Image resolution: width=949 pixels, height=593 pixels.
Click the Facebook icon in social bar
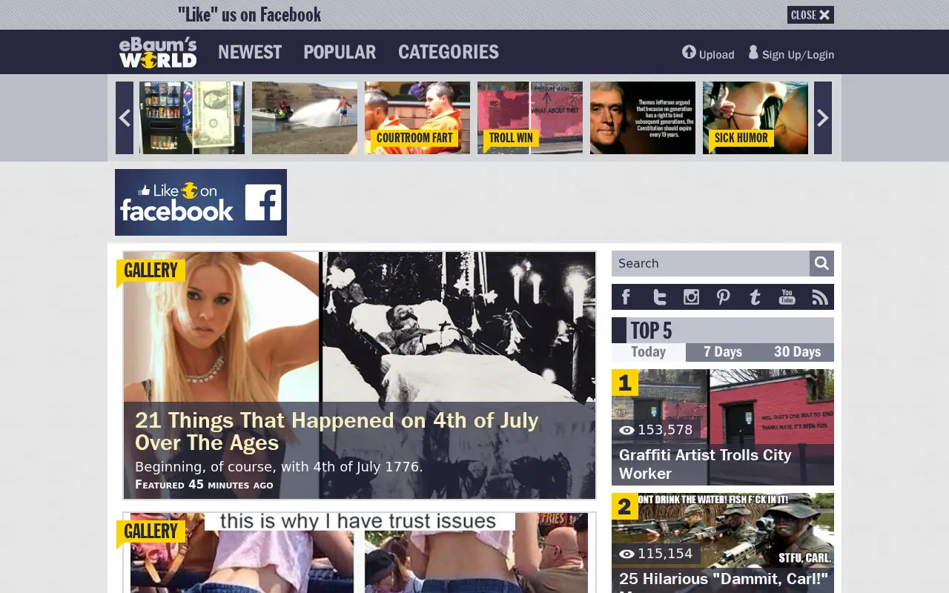pyautogui.click(x=626, y=297)
